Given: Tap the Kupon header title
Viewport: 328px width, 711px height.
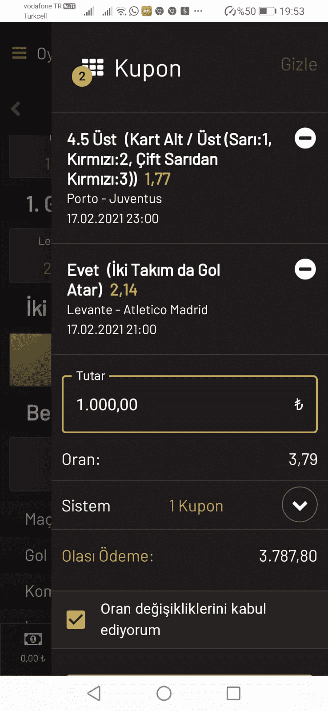Looking at the screenshot, I should pyautogui.click(x=148, y=69).
